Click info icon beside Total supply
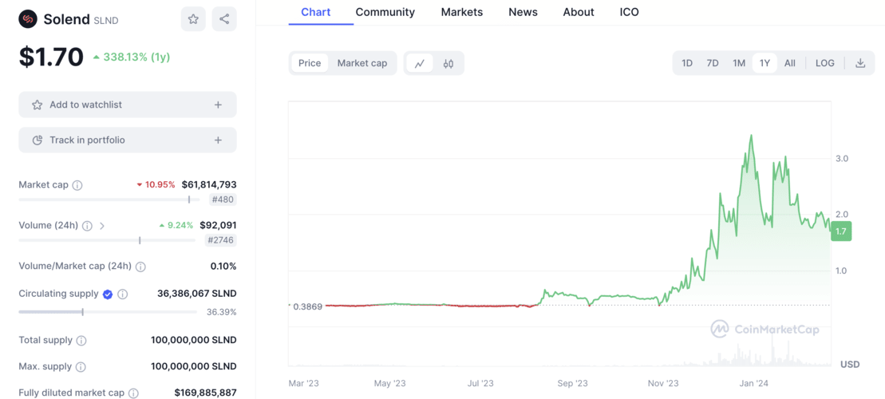 [81, 341]
